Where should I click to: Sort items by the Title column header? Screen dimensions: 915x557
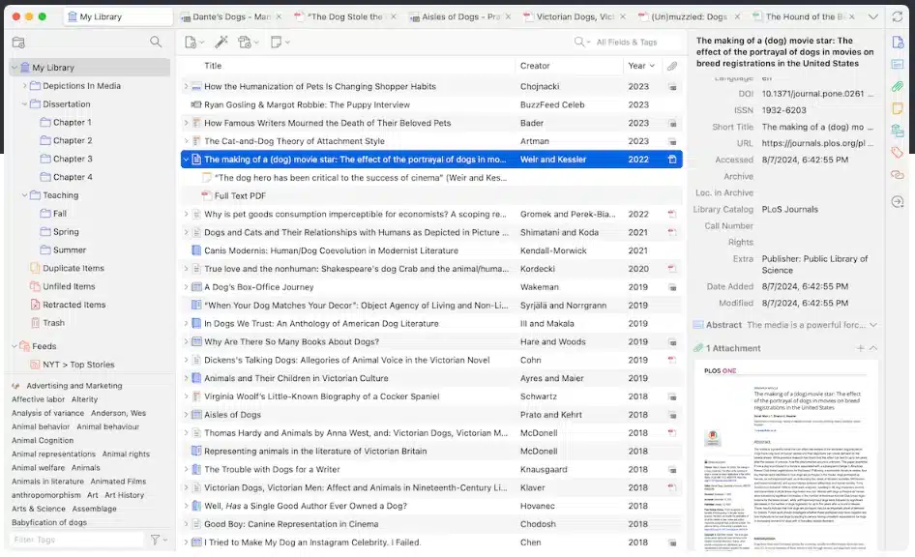coord(213,66)
